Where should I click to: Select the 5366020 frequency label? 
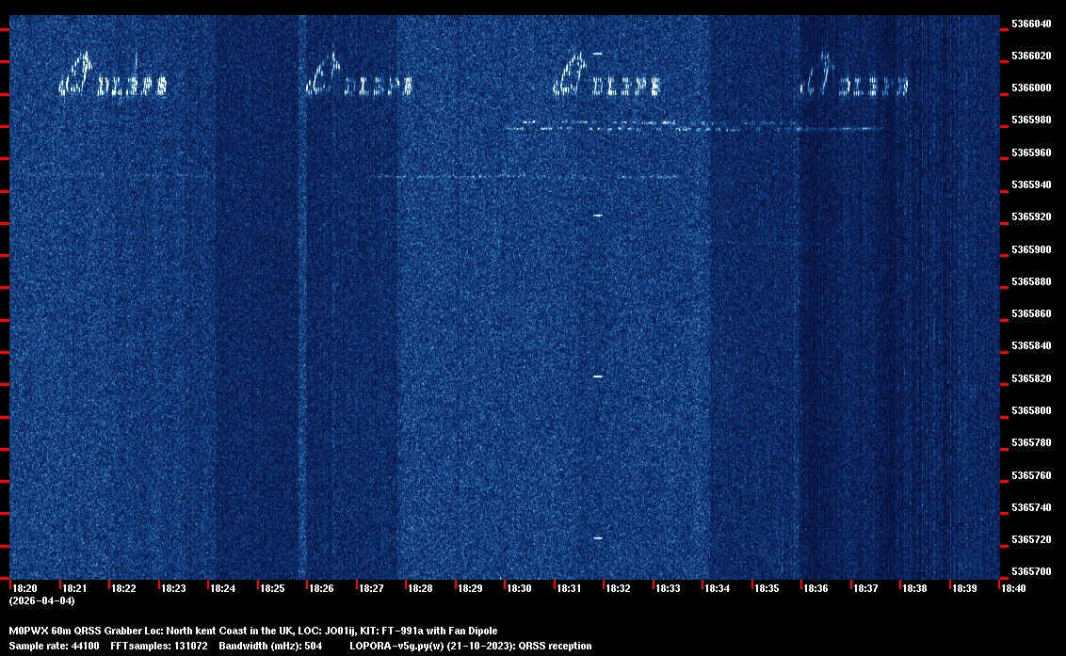click(x=1031, y=56)
